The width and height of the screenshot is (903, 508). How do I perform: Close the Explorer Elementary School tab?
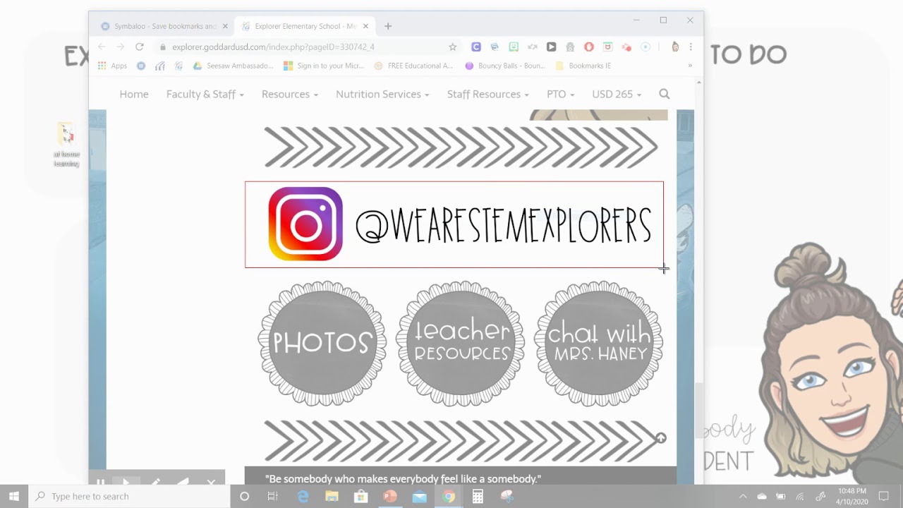[365, 26]
